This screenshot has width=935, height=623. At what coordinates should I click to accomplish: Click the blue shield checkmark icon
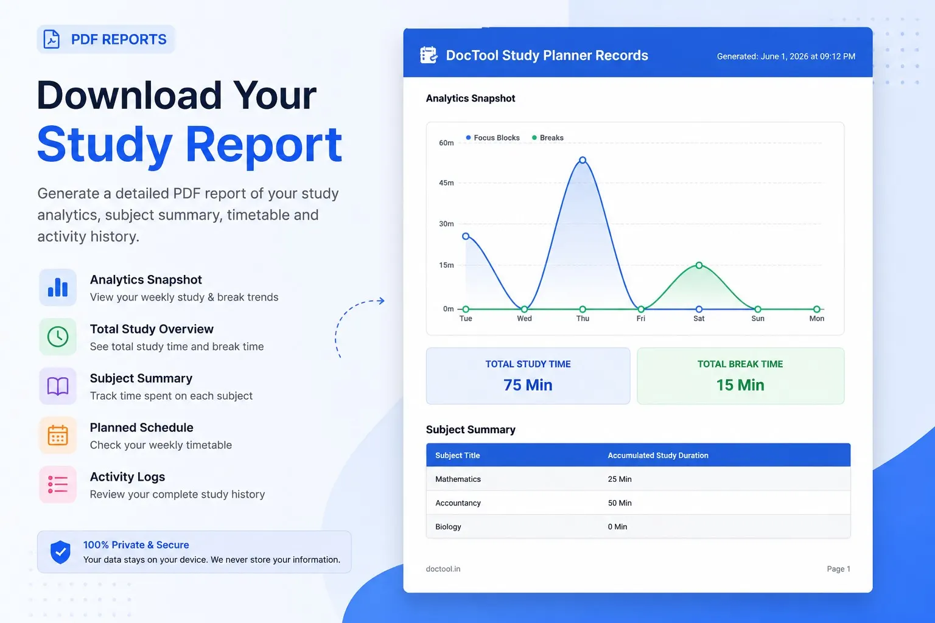60,552
